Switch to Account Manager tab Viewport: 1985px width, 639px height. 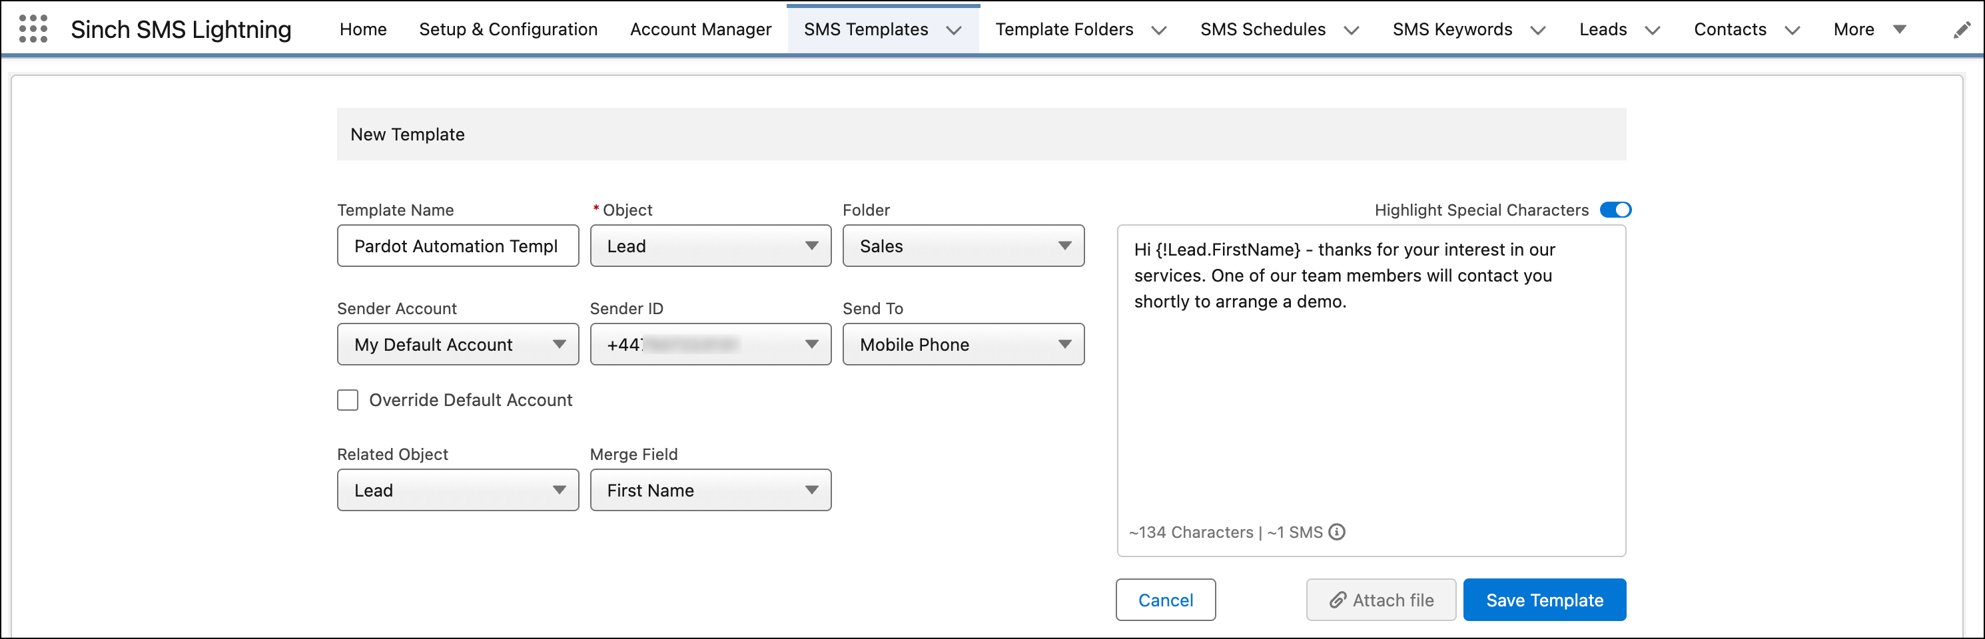pos(701,29)
